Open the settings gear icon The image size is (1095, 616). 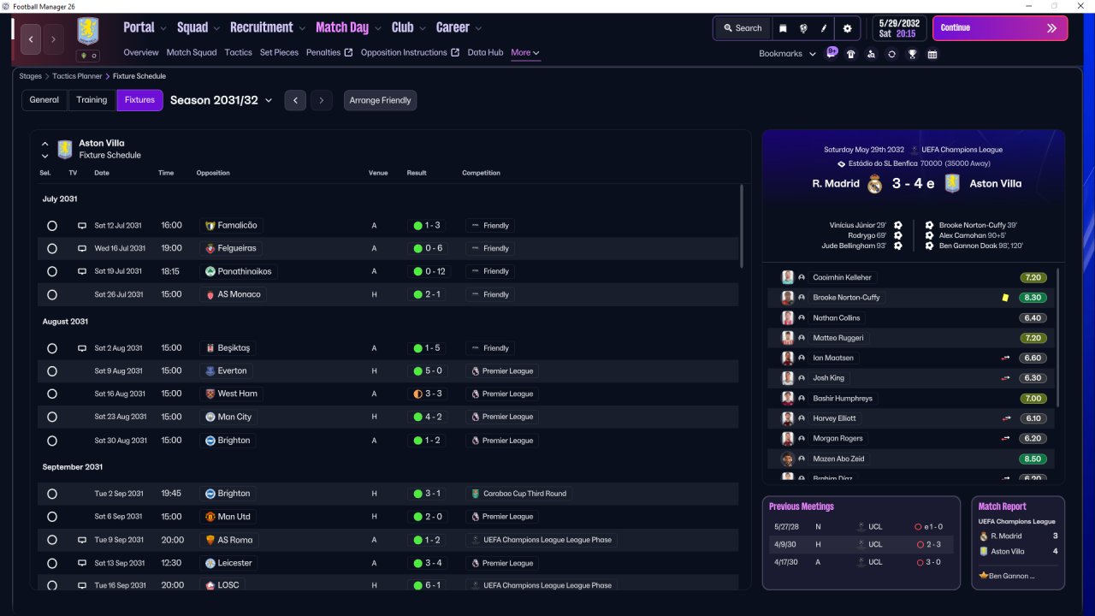(847, 28)
